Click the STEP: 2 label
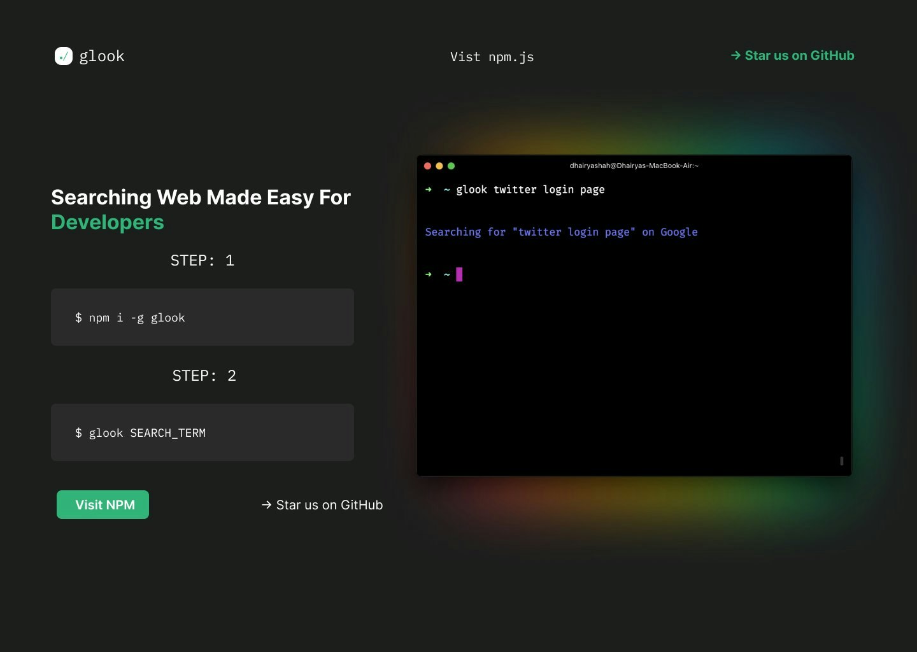Viewport: 917px width, 652px height. (204, 376)
